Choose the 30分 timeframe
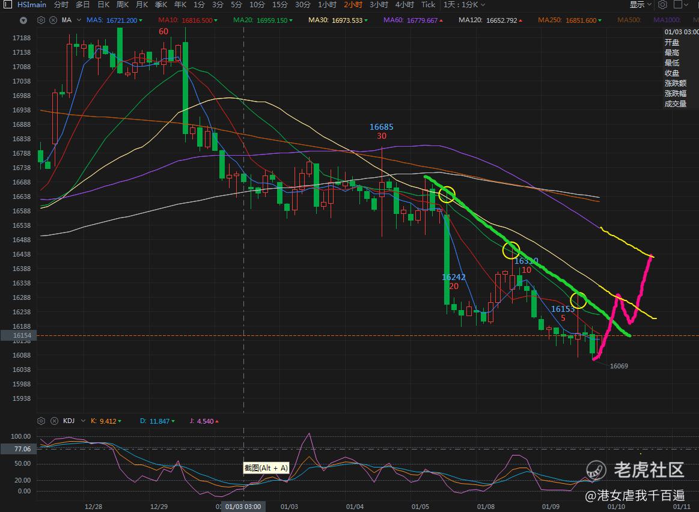699x512 pixels. [303, 5]
